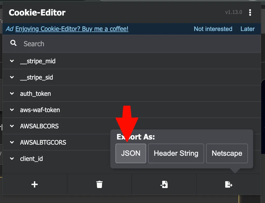Expand the AWSALBCORS cookie chevron
Screen dimensions: 265x203
[12, 126]
